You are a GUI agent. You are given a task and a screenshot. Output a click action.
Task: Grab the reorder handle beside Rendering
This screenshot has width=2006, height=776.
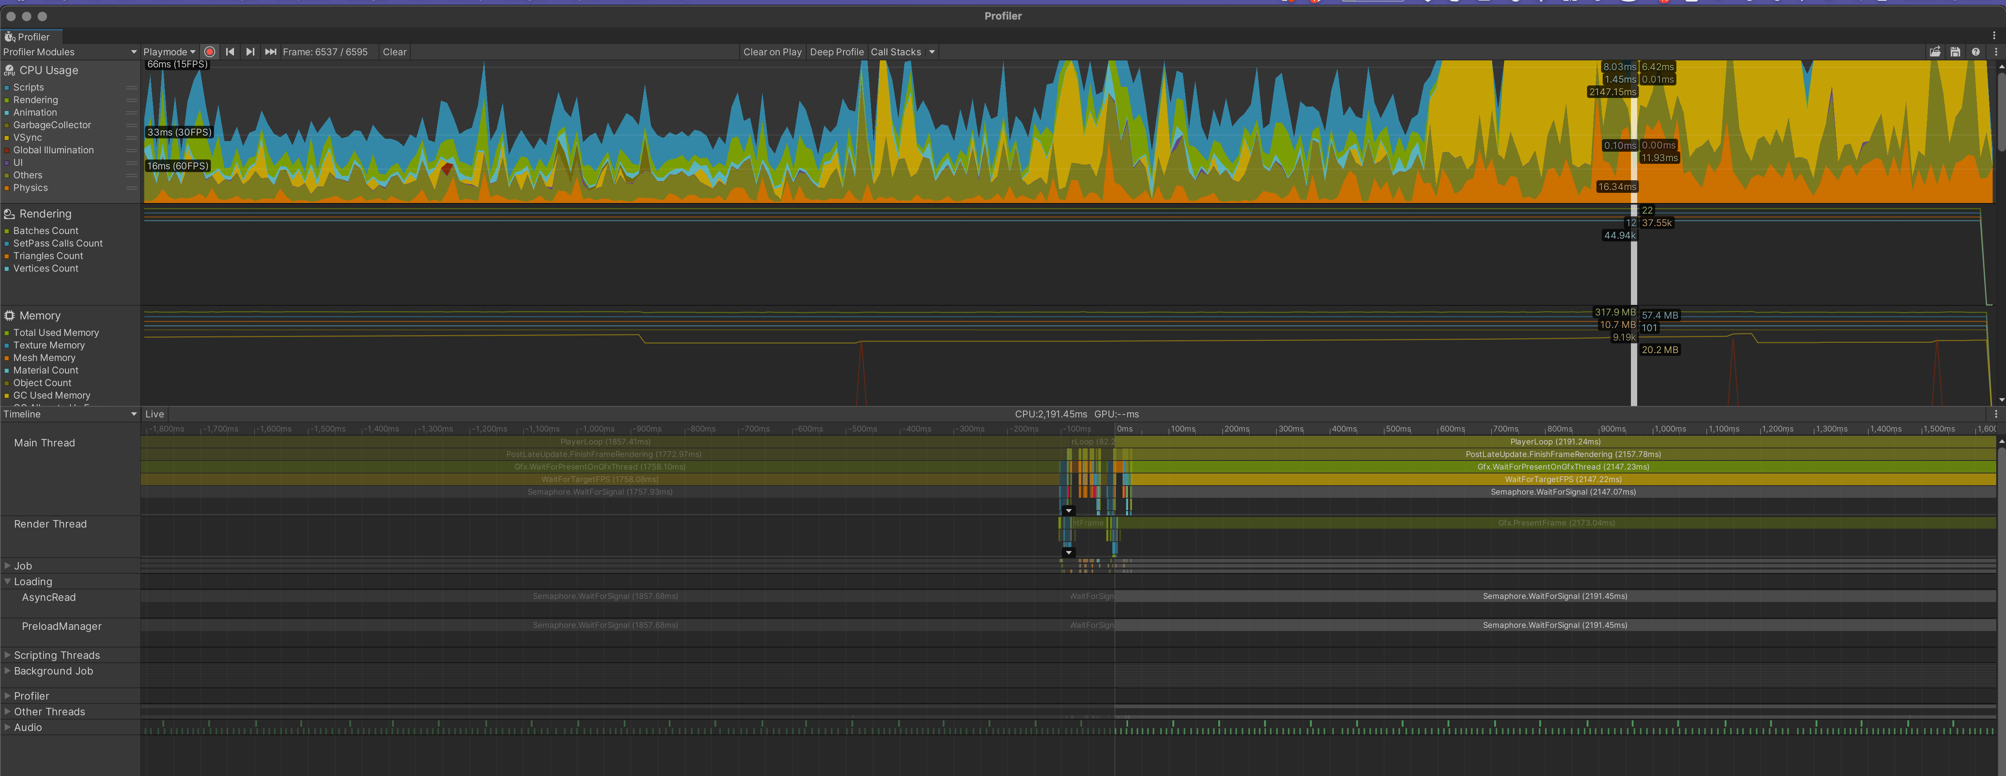click(132, 100)
